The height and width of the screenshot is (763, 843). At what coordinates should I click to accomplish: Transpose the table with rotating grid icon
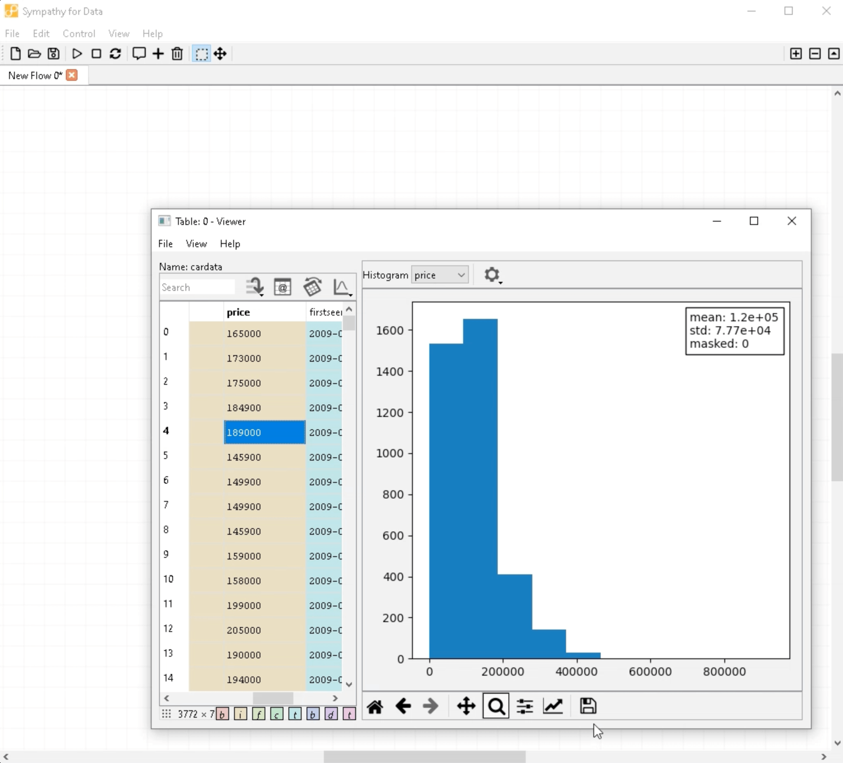click(312, 287)
